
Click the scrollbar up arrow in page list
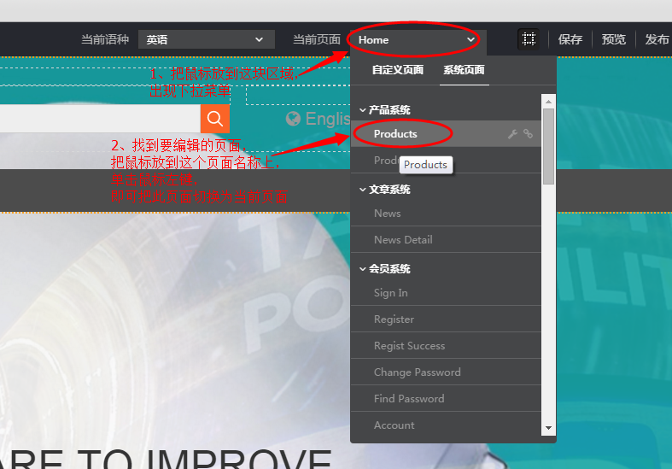(548, 102)
